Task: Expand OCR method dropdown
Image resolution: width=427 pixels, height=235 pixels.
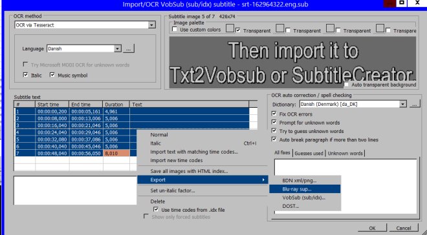Action: click(151, 25)
